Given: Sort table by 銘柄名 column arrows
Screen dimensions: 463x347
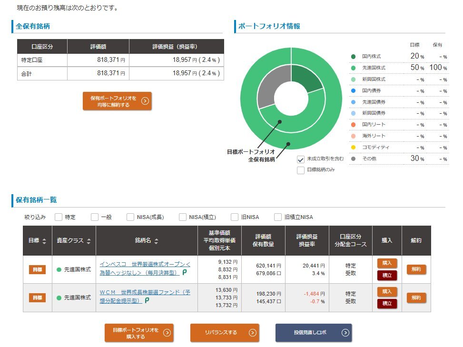Looking at the screenshot, I should point(157,241).
